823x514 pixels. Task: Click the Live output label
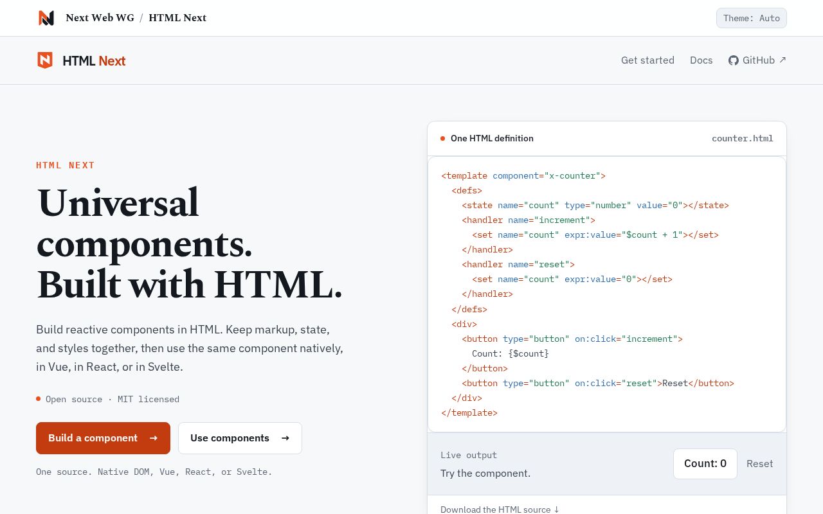coord(469,455)
